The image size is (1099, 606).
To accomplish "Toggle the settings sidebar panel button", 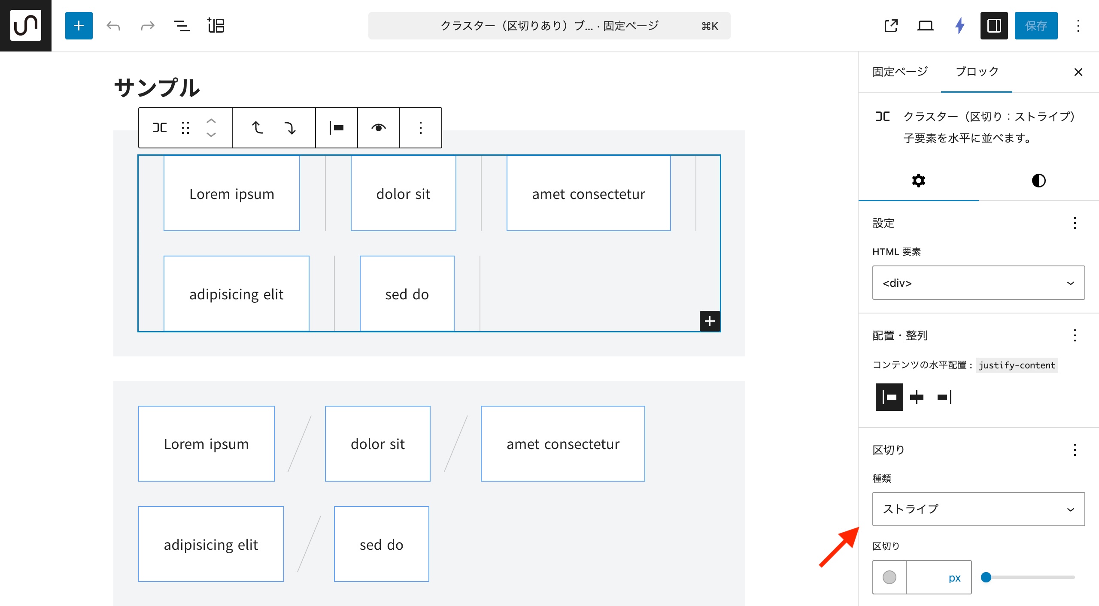I will tap(994, 26).
